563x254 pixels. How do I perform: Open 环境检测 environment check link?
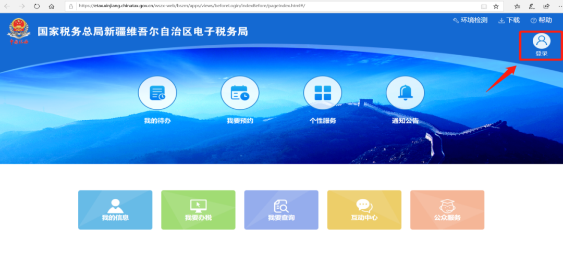(x=470, y=20)
